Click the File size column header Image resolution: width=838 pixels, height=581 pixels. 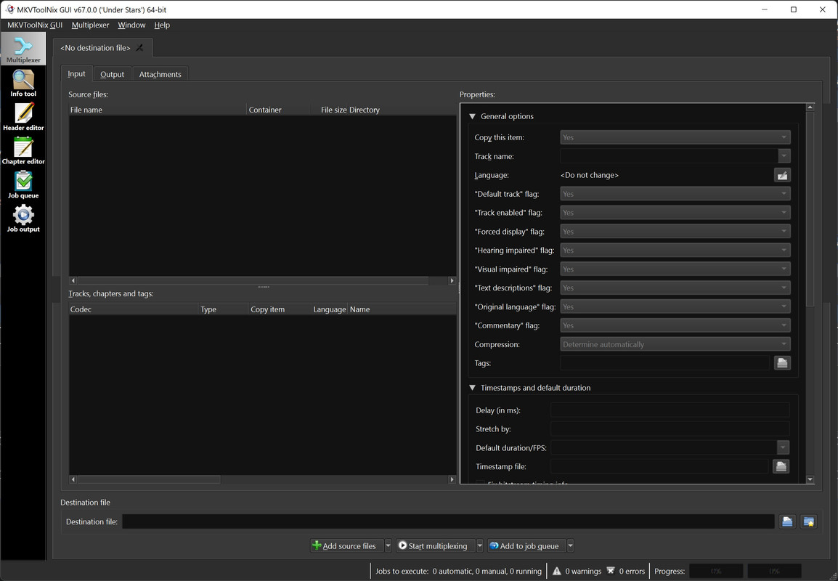(329, 110)
